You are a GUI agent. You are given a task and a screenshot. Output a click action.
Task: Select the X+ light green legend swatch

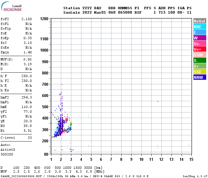(200, 66)
